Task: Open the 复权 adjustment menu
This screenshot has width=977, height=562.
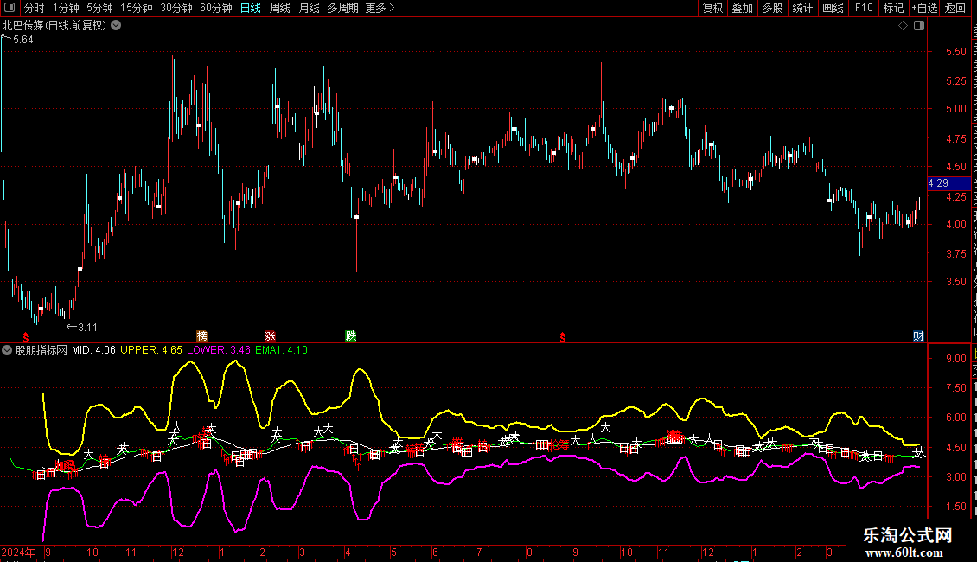Action: click(712, 8)
